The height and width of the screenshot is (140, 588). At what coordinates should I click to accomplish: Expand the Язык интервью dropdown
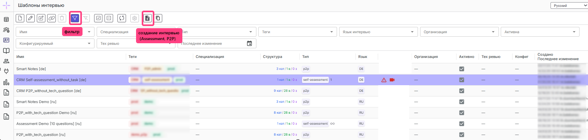point(378,32)
